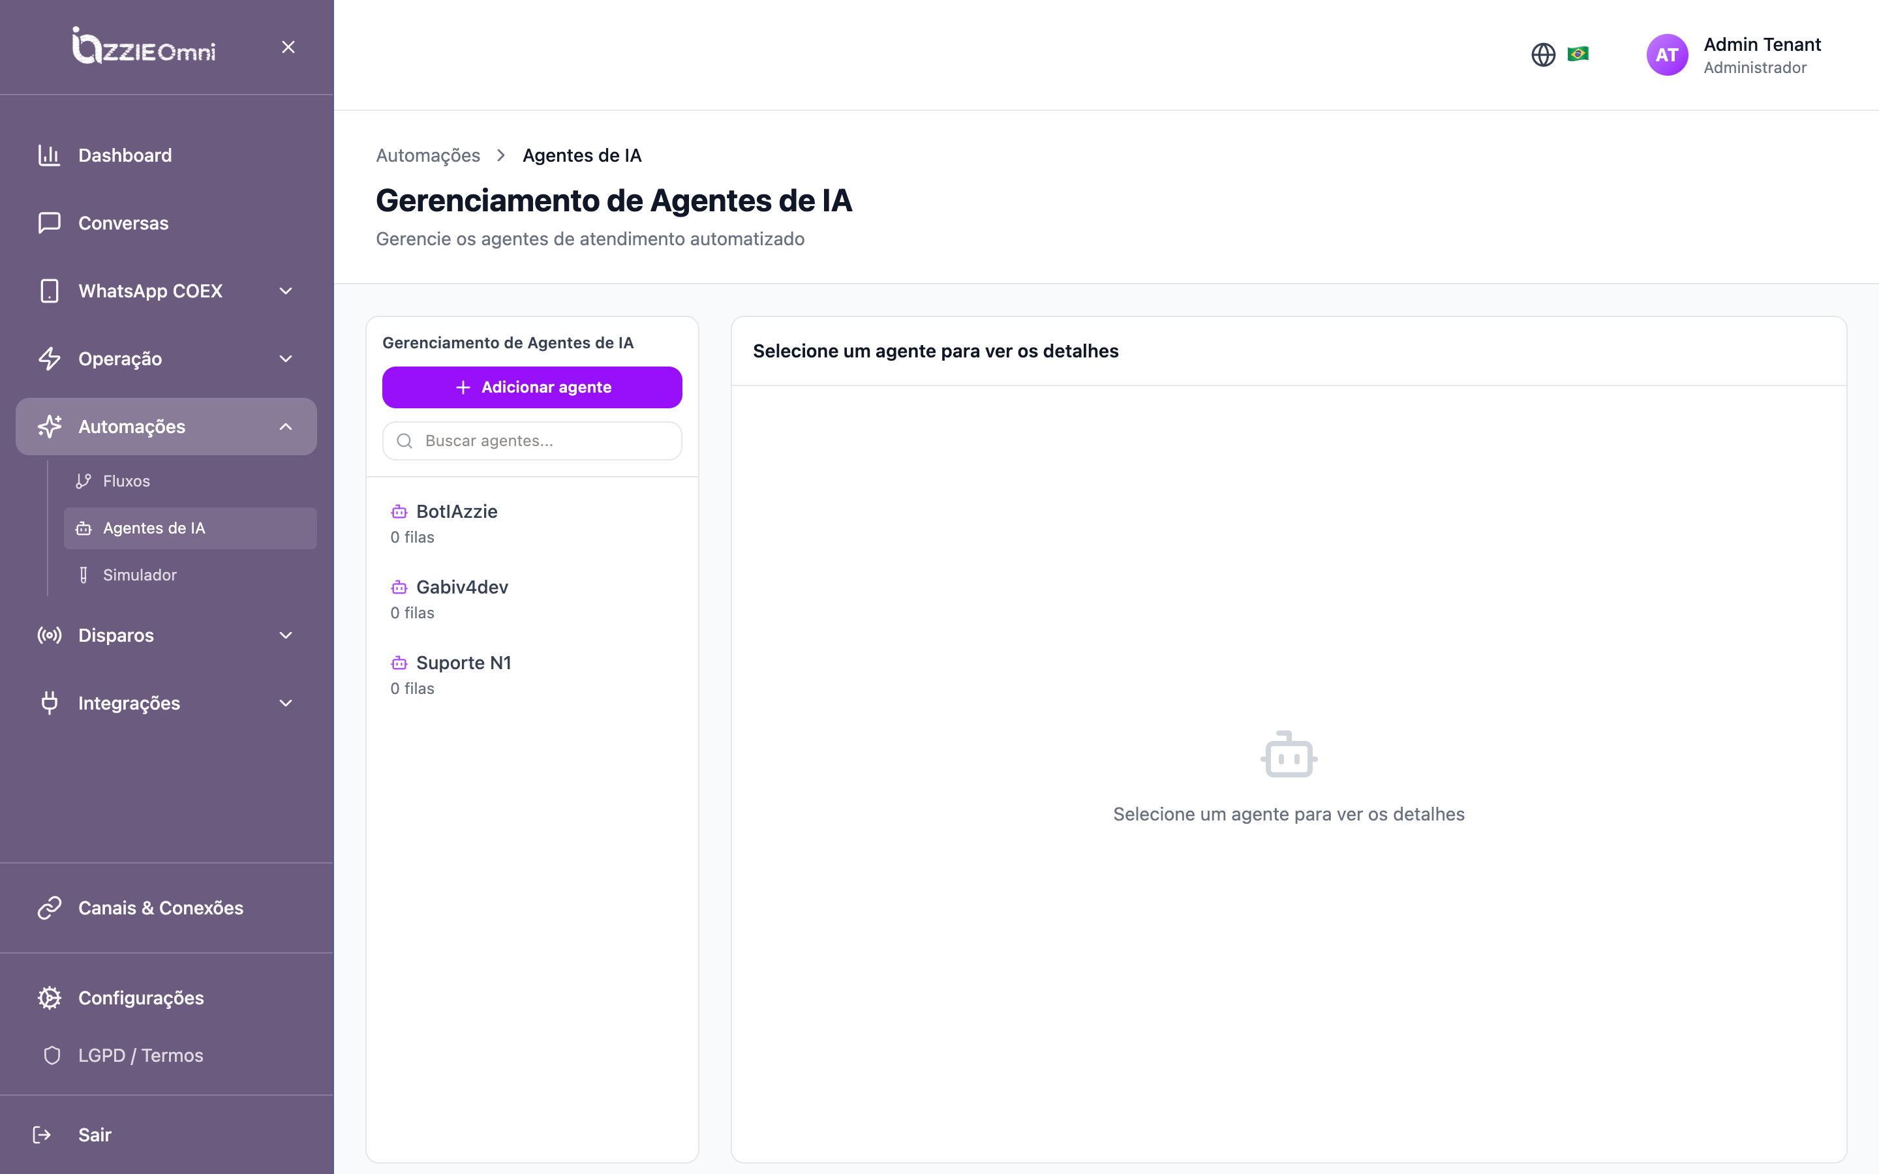Click the Conversas chat bubble icon
Viewport: 1879px width, 1174px height.
tap(49, 223)
